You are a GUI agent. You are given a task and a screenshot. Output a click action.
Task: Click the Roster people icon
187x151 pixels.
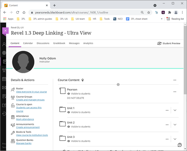click(13, 89)
